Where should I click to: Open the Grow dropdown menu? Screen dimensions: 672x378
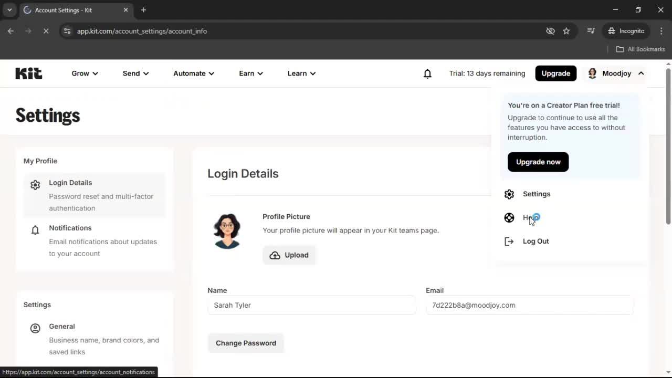click(85, 73)
